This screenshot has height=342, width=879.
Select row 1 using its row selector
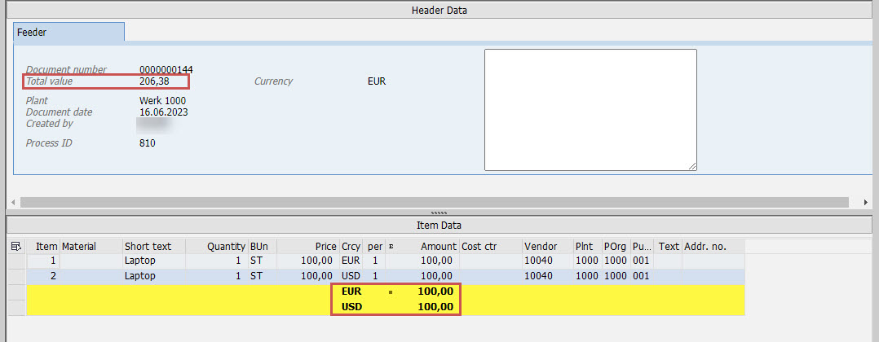[16, 261]
